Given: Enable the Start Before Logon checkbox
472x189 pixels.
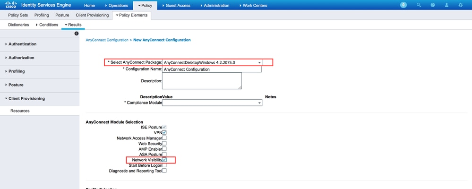Looking at the screenshot, I should coord(164,165).
